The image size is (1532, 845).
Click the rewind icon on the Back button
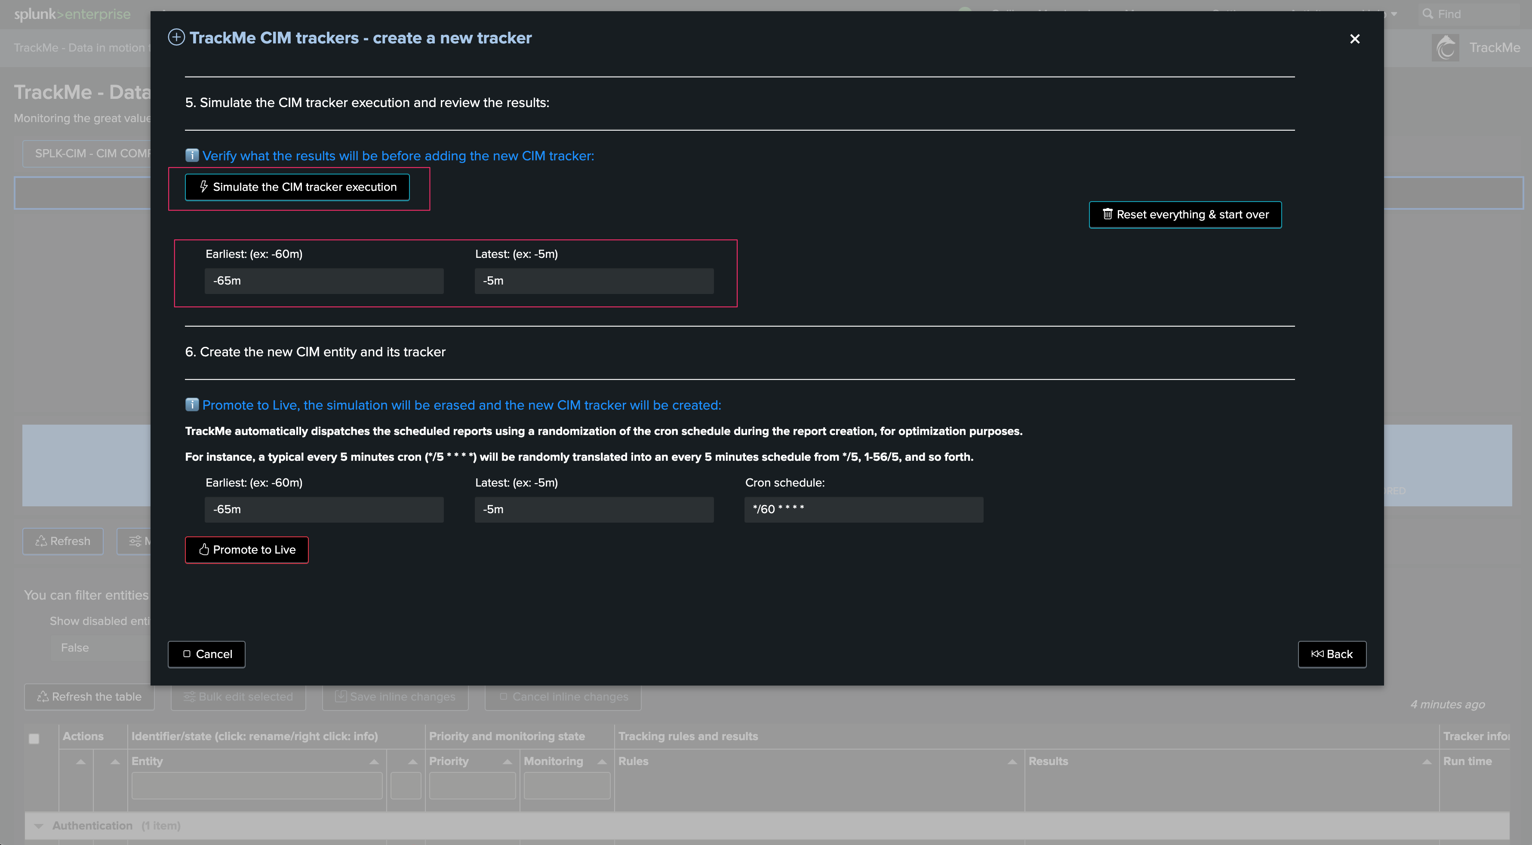[1317, 654]
